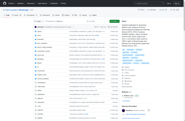The image size is (185, 121).
Task: View the 7 Branches
Action: click(50, 21)
